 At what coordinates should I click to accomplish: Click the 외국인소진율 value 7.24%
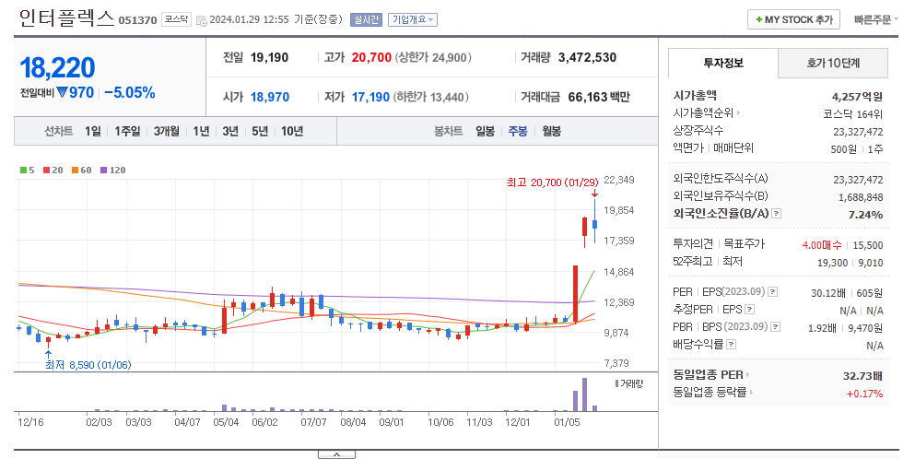(x=865, y=215)
